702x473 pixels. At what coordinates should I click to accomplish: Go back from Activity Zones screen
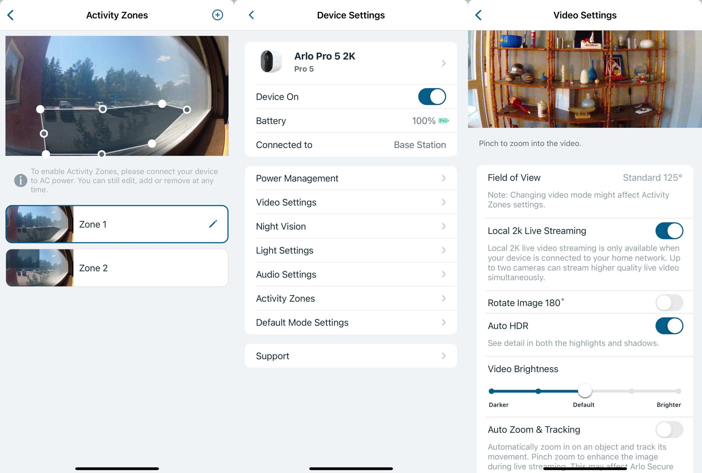[11, 15]
